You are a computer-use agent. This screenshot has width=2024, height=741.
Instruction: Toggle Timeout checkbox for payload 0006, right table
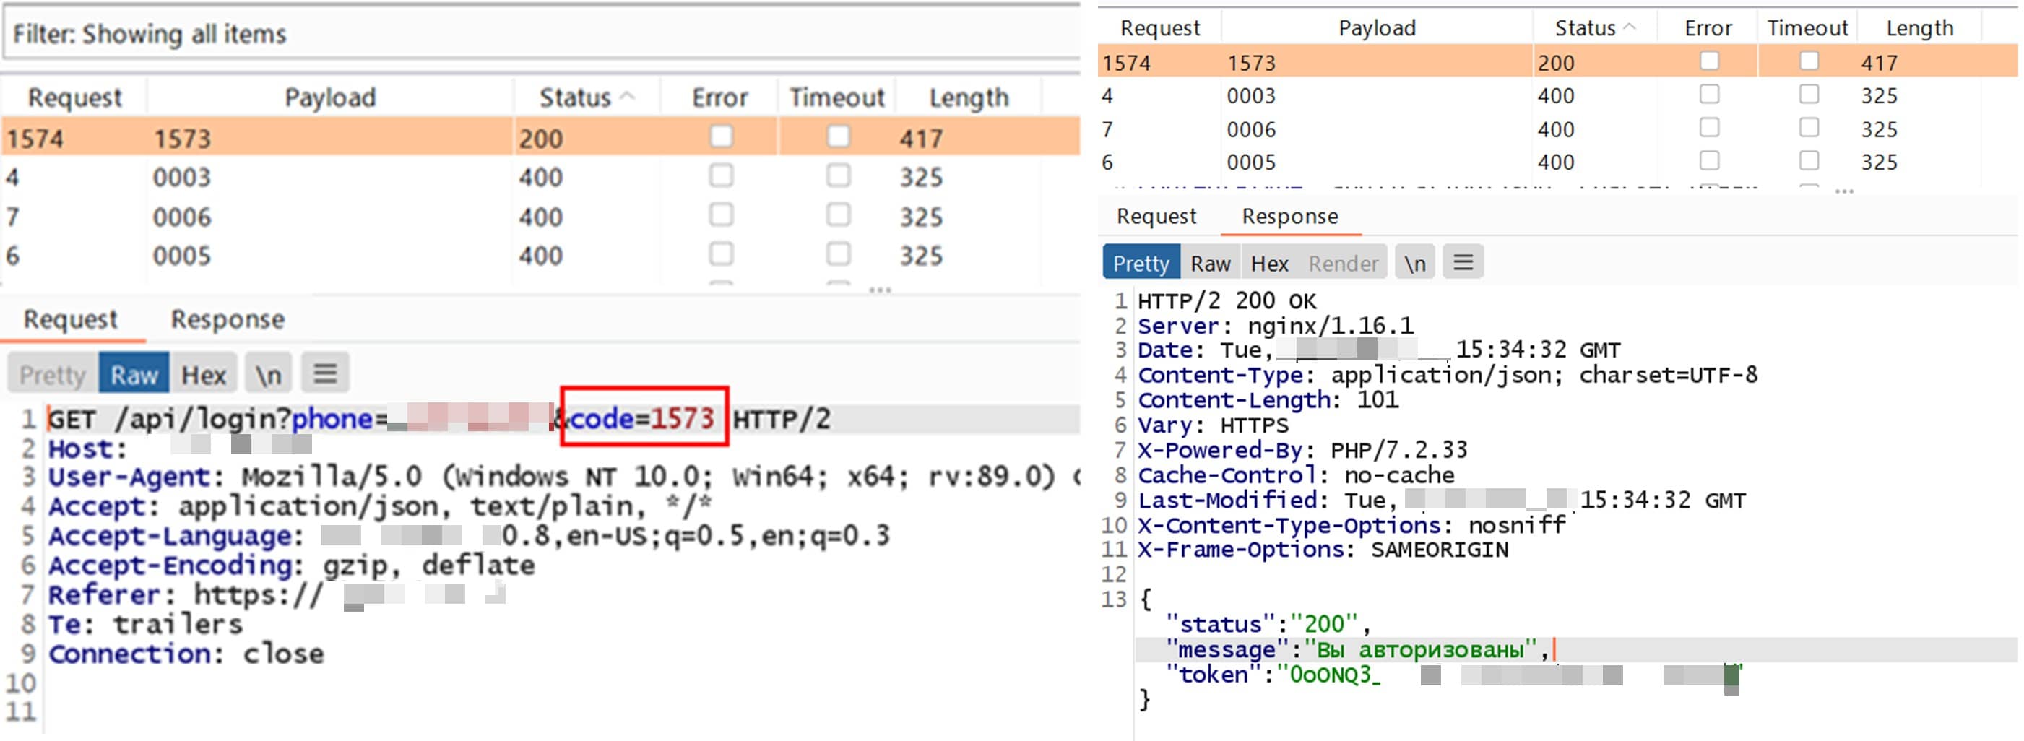coord(1809,127)
